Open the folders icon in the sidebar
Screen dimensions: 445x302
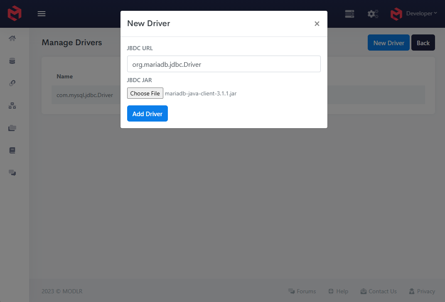pos(12,128)
